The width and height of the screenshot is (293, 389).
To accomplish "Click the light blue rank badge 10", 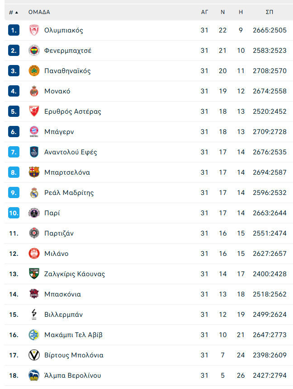I will pyautogui.click(x=14, y=213).
